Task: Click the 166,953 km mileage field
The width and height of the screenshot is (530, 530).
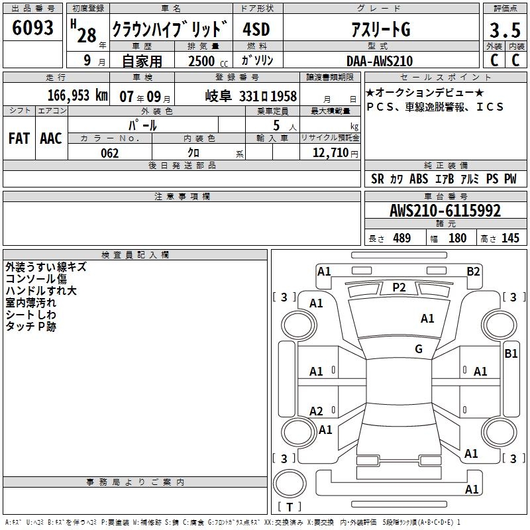Action: [78, 95]
